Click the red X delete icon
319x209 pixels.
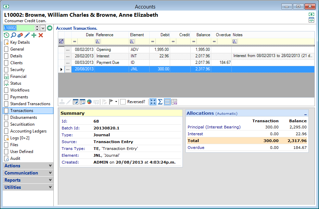41,35
